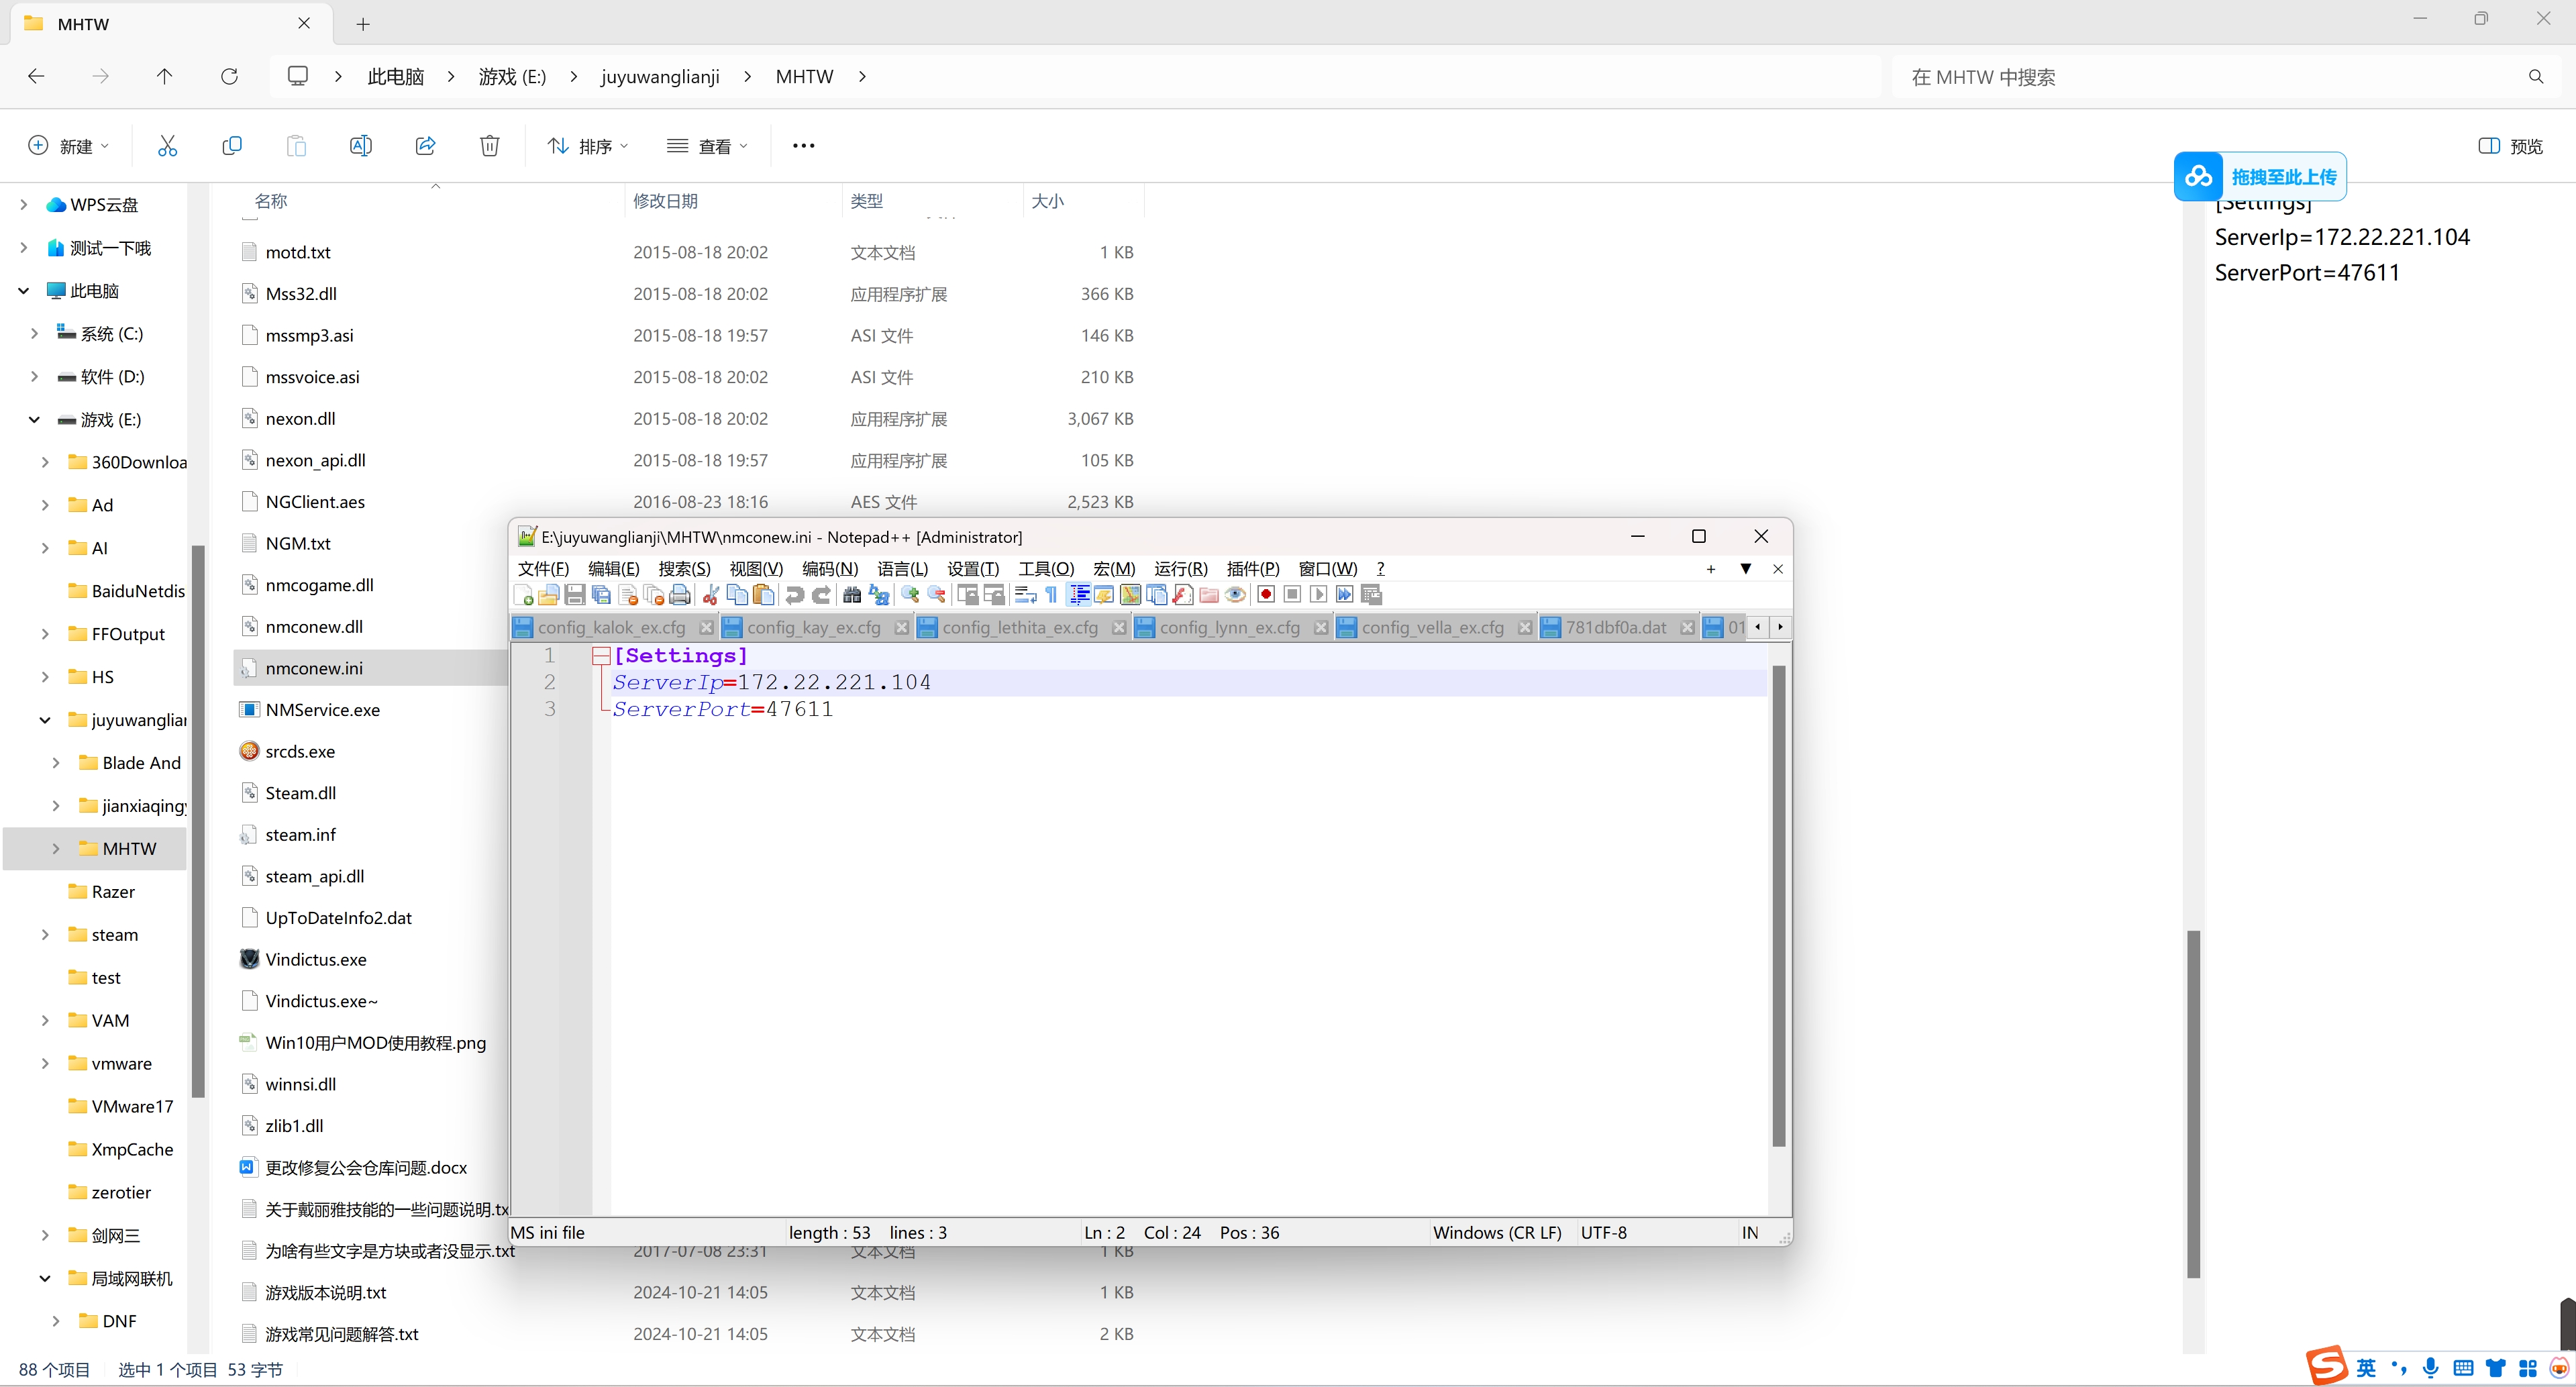
Task: Click the Print icon in Notepad++ toolbar
Action: [680, 595]
